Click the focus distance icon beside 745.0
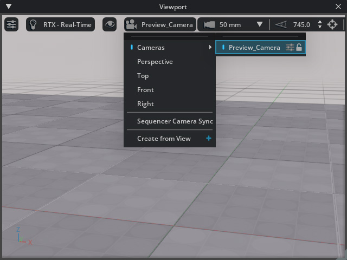Screen dimensions: 347x260 tap(280, 24)
